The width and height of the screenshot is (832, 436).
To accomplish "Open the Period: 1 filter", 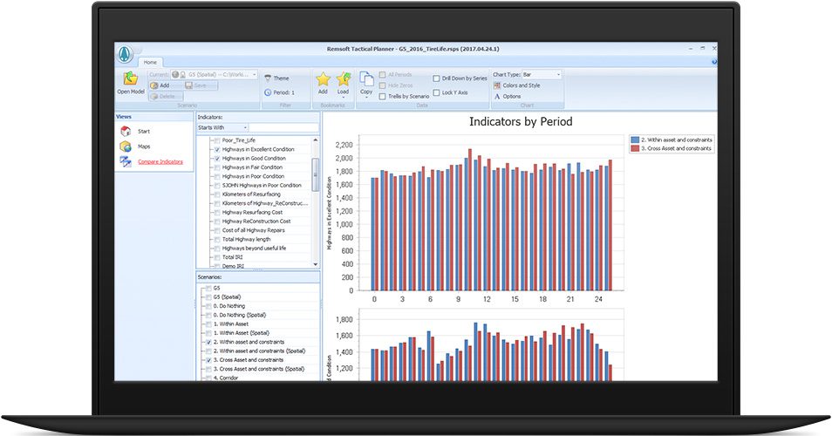I will tap(279, 92).
